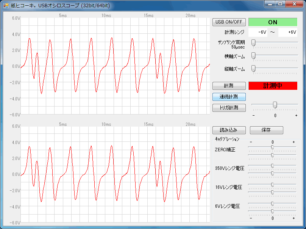Image resolution: width=306 pixels, height=229 pixels.
Task: Click the upper waveform graph
Action: [x=115, y=66]
